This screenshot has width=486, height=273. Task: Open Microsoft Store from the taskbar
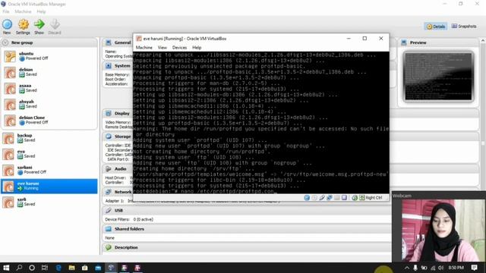pyautogui.click(x=84, y=268)
